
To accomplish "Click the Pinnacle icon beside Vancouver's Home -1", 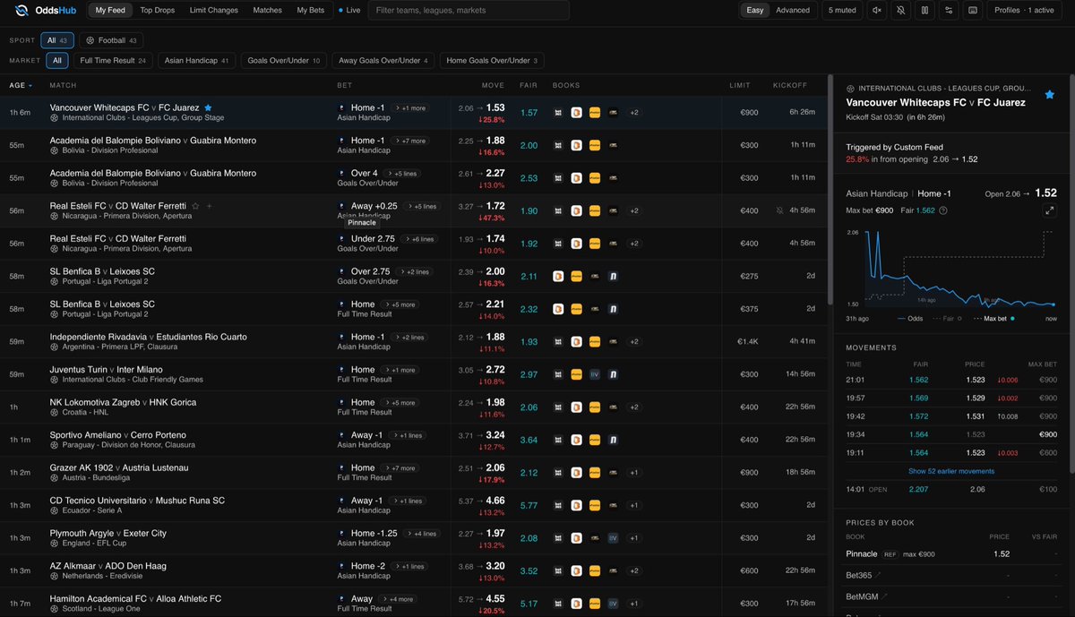I will point(341,107).
